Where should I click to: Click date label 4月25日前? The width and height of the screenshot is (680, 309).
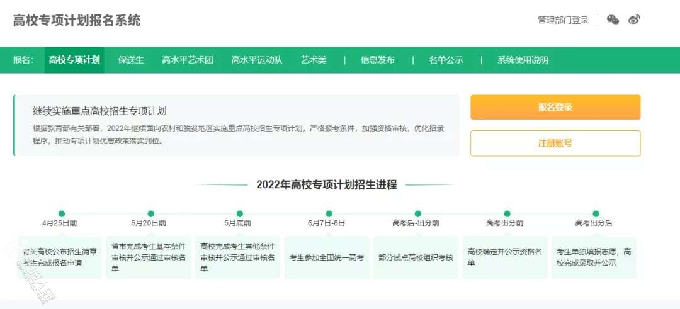(59, 223)
